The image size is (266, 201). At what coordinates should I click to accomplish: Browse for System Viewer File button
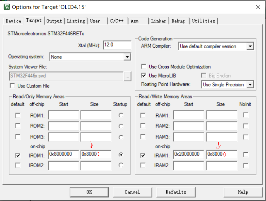click(x=127, y=76)
